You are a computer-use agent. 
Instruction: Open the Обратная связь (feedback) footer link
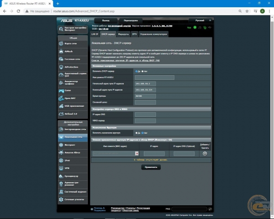point(130,210)
